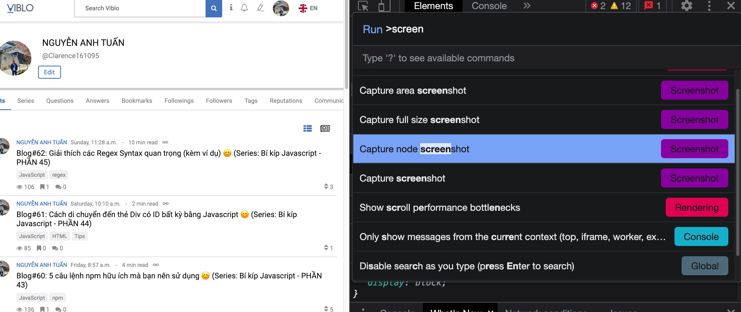Open the Bookmarks profile tab
Viewport: 741px width, 312px height.
[x=137, y=101]
